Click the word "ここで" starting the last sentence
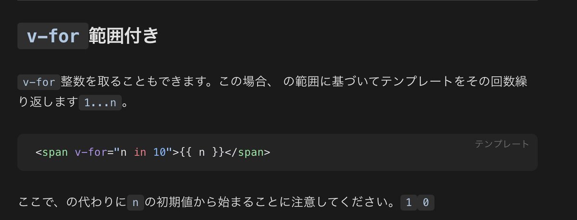 pos(37,203)
